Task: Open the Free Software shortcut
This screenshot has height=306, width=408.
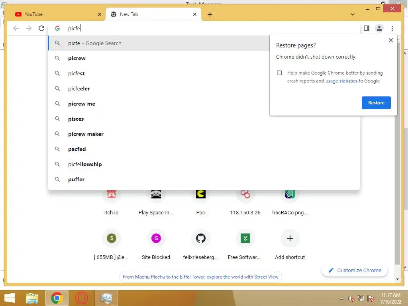Action: [x=245, y=245]
